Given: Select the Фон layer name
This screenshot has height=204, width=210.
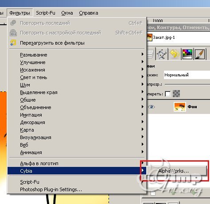Looking at the screenshot, I should (x=192, y=107).
